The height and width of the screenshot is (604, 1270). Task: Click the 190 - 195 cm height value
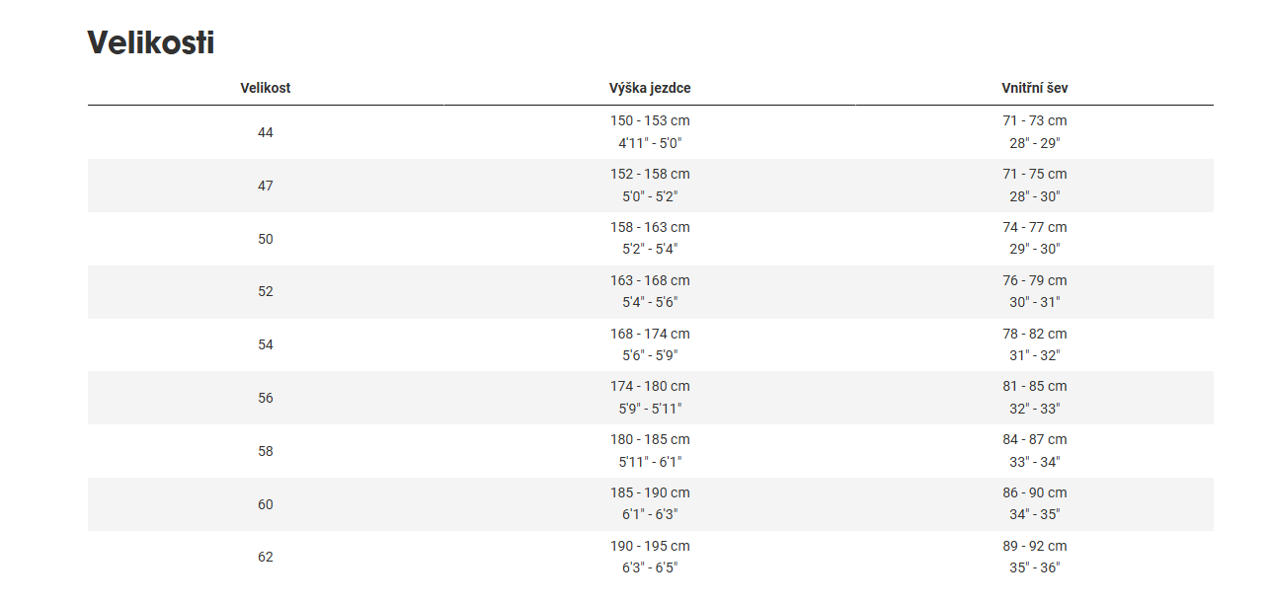point(650,546)
